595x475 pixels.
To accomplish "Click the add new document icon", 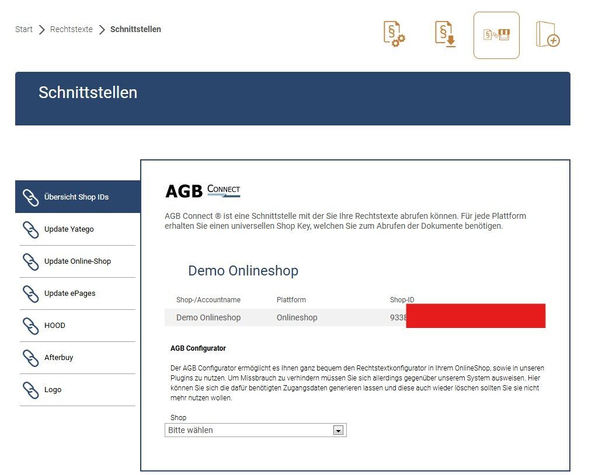I will [x=548, y=34].
